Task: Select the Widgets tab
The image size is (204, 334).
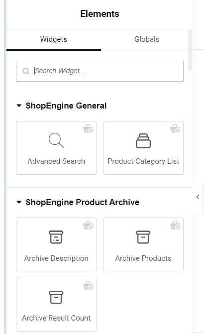Action: (x=54, y=39)
